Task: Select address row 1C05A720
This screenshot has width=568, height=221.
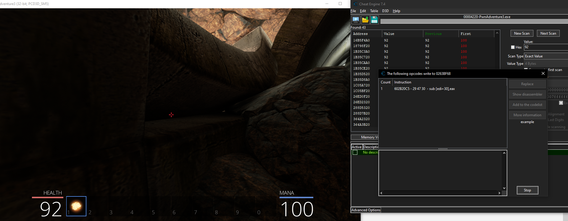Action: click(364, 85)
